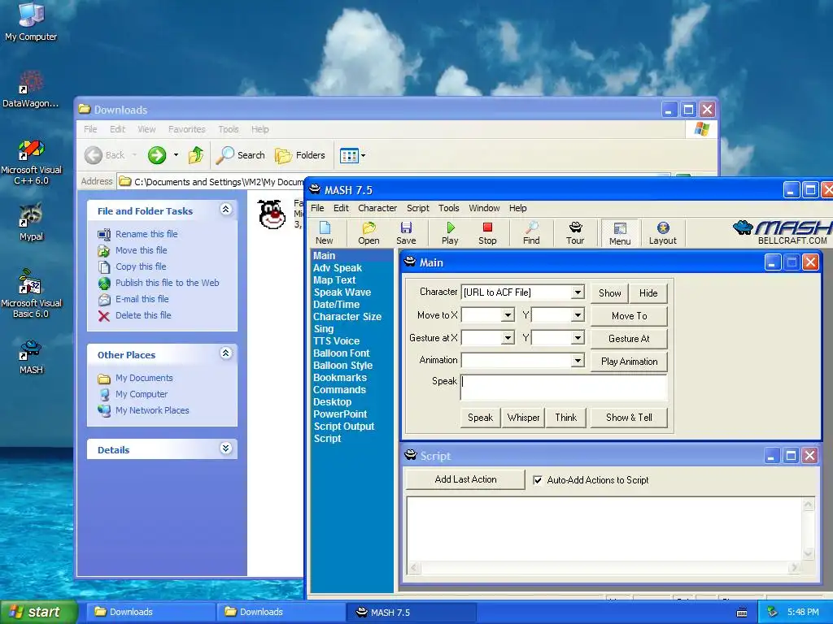Screen dimensions: 833x624
Task: Open the Gesture at Y dropdown
Action: point(578,338)
